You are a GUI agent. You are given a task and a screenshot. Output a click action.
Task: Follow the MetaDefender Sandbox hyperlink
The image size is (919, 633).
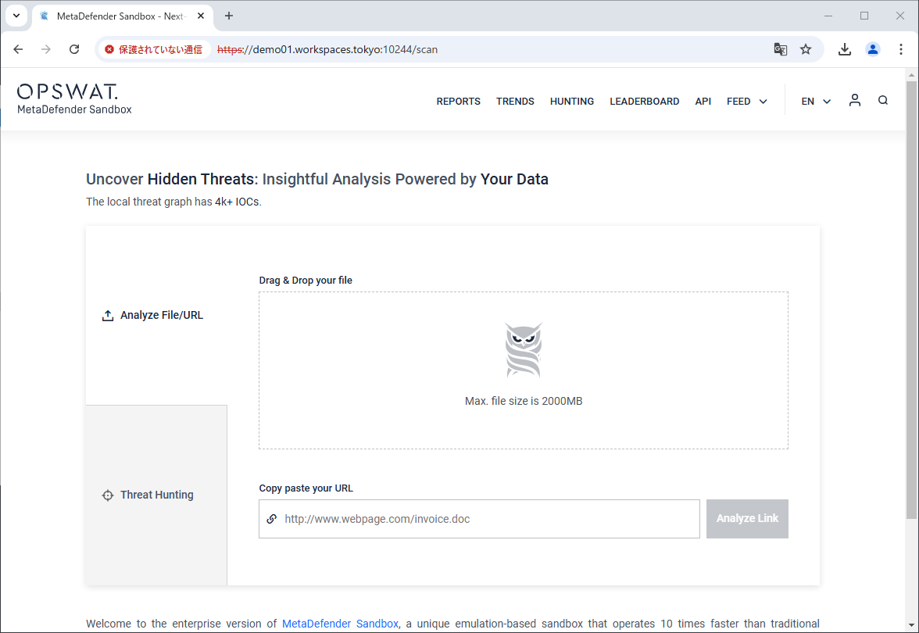coord(340,623)
